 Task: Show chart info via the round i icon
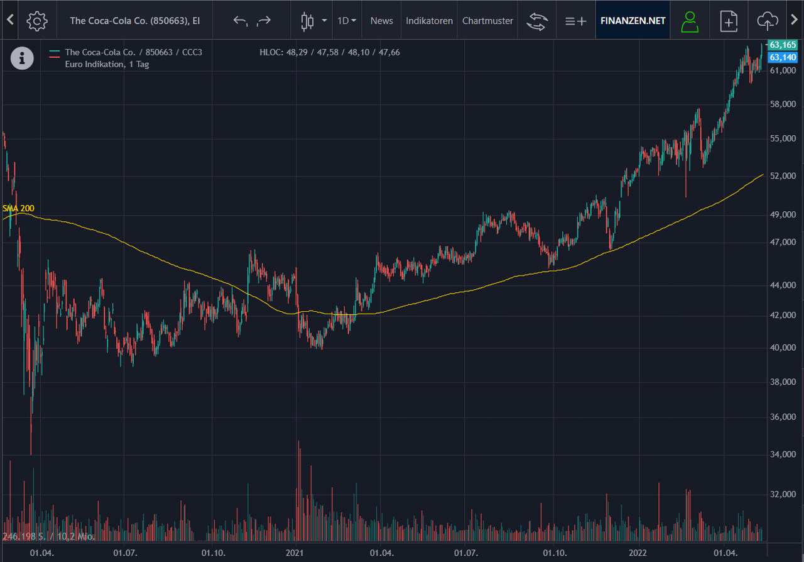(x=23, y=58)
